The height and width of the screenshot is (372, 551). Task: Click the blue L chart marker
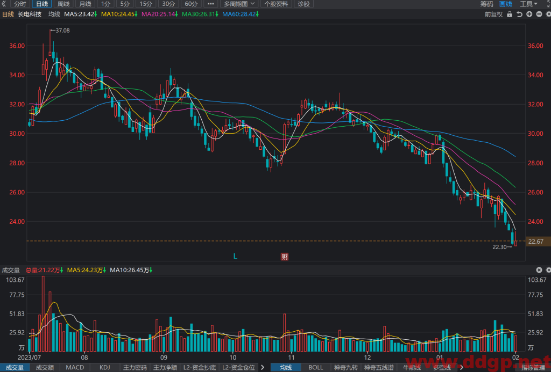point(235,256)
